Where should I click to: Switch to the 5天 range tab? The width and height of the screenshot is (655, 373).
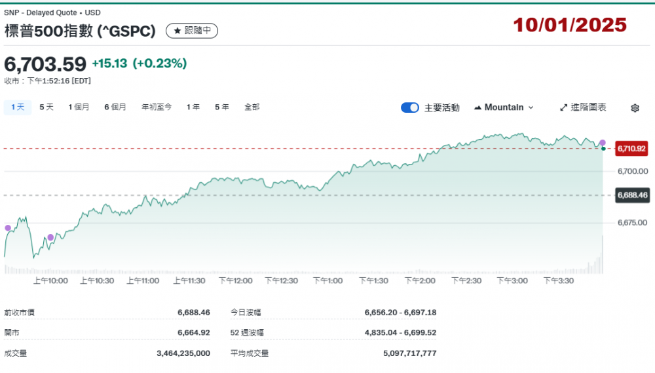click(47, 107)
